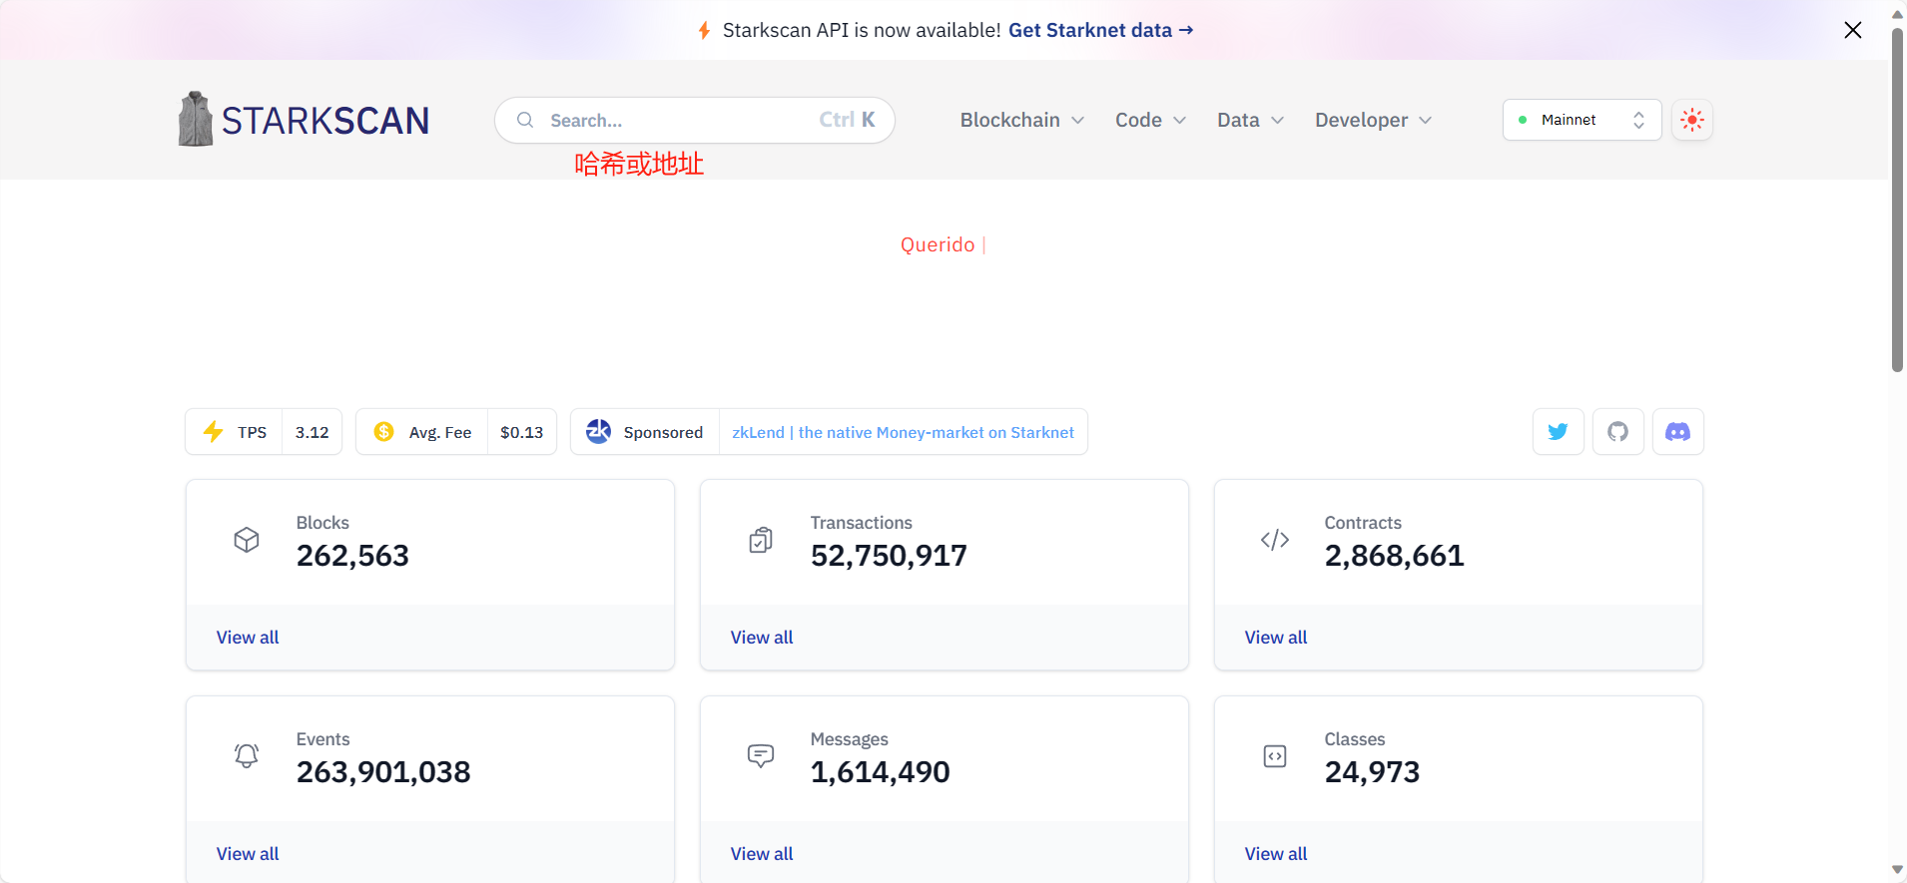Click the Contracts code brackets icon
1907x883 pixels.
[x=1275, y=540]
